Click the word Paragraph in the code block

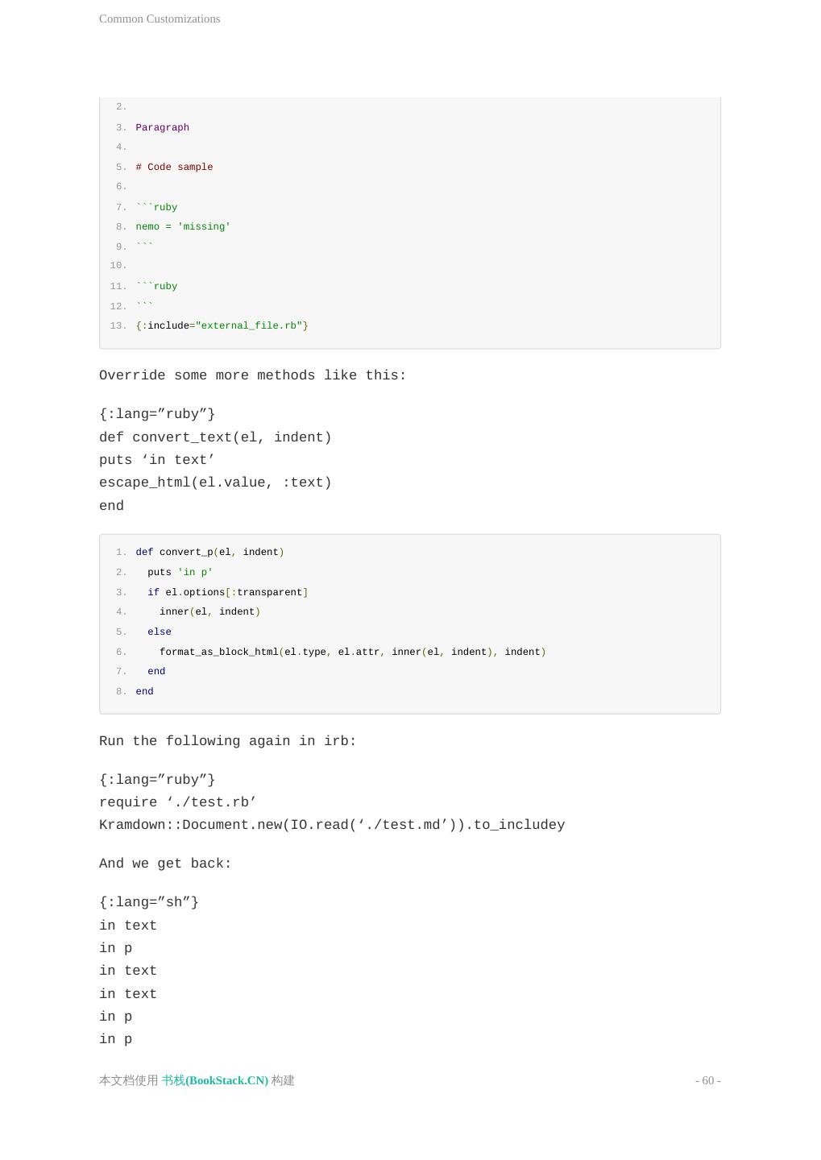tap(162, 127)
